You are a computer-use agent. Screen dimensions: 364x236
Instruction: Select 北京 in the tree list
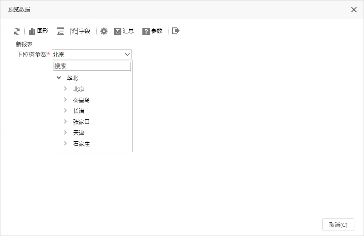click(78, 89)
